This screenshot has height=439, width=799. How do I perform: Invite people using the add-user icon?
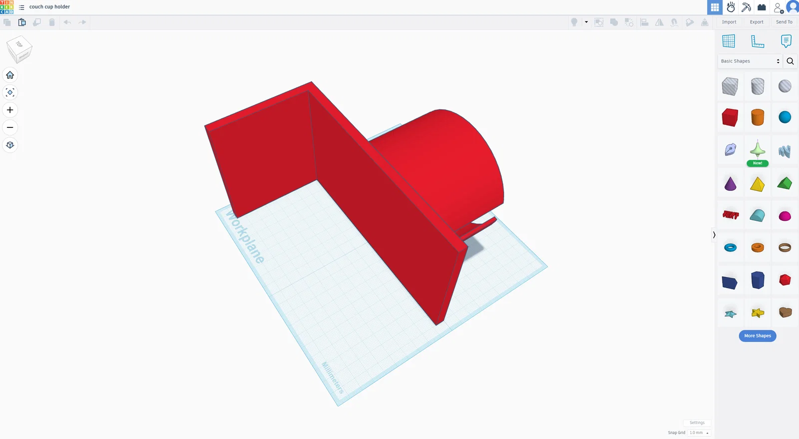(x=778, y=7)
